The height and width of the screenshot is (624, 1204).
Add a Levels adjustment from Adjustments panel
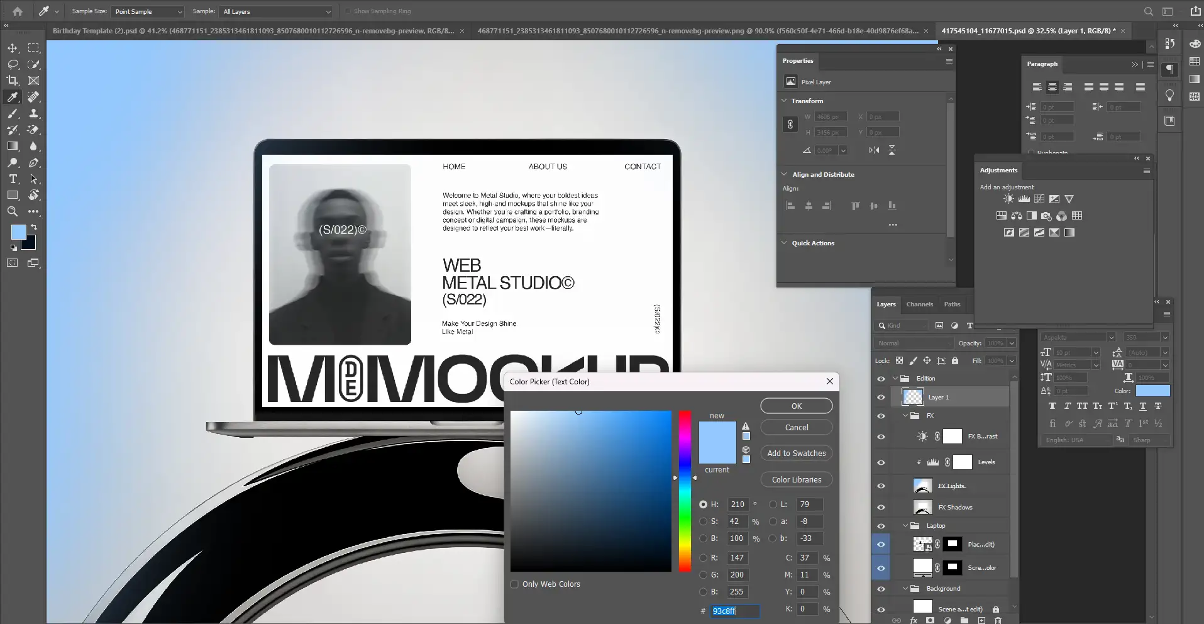(x=1024, y=199)
